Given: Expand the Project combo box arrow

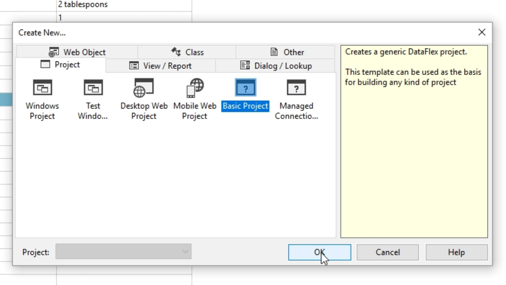Looking at the screenshot, I should coord(185,252).
